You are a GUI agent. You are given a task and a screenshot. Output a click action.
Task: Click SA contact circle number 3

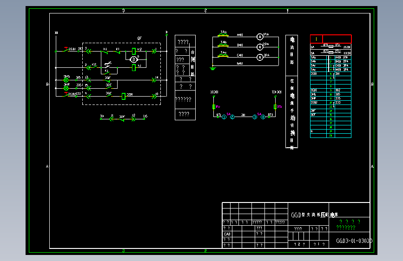[255, 117]
